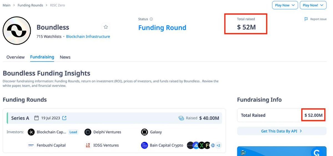Click the Report issue flag icon
The width and height of the screenshot is (333, 156).
306,19
